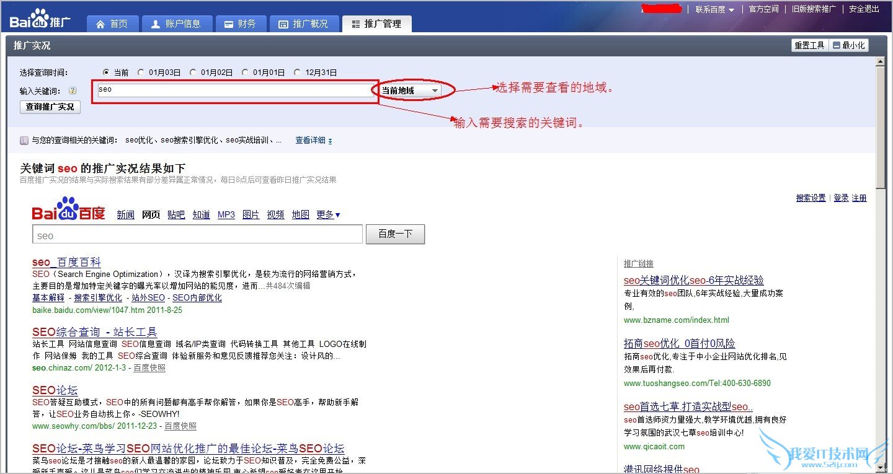Select the 推广管理 tab
Viewport: 893px width, 474px height.
pos(376,24)
